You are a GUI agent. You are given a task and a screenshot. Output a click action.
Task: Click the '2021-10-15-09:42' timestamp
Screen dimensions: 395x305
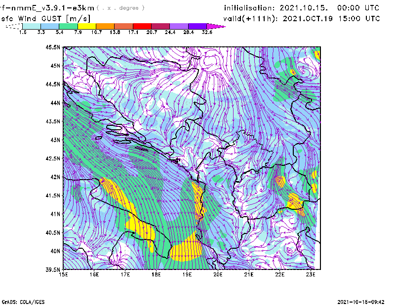361,302
